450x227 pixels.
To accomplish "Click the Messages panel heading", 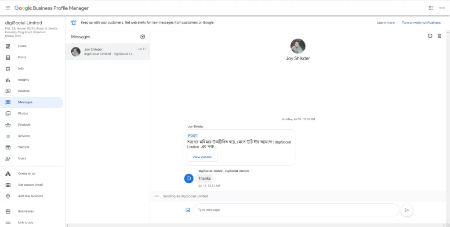I will click(81, 37).
